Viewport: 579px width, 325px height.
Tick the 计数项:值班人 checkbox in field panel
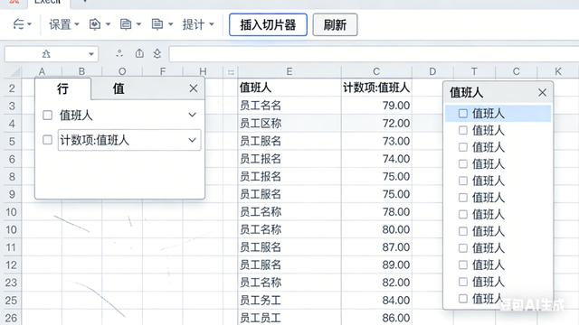click(x=47, y=140)
